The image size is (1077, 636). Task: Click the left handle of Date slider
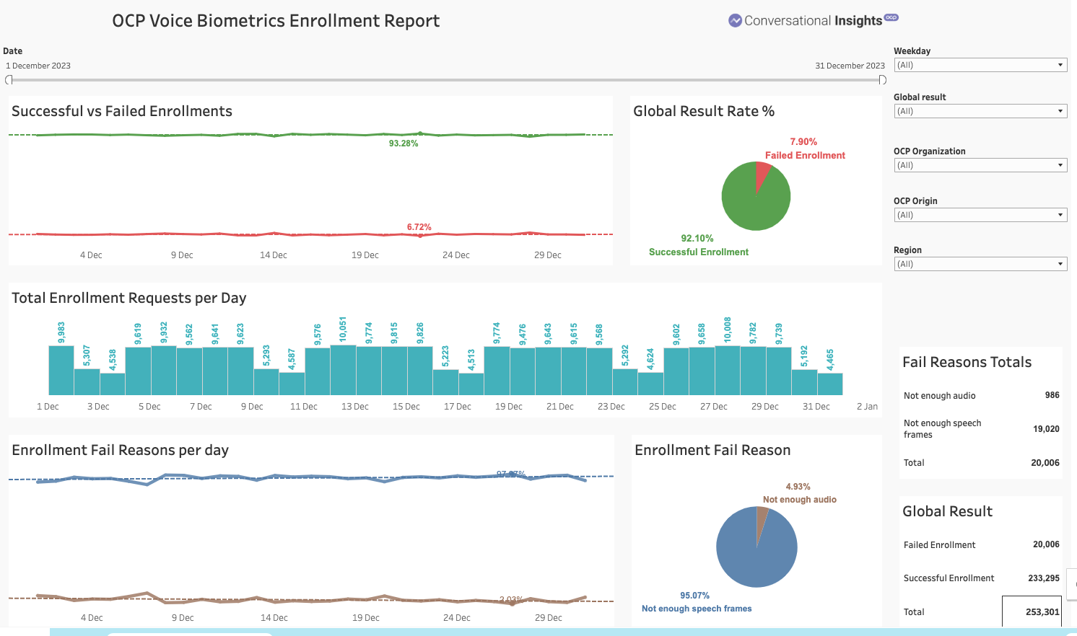point(9,80)
